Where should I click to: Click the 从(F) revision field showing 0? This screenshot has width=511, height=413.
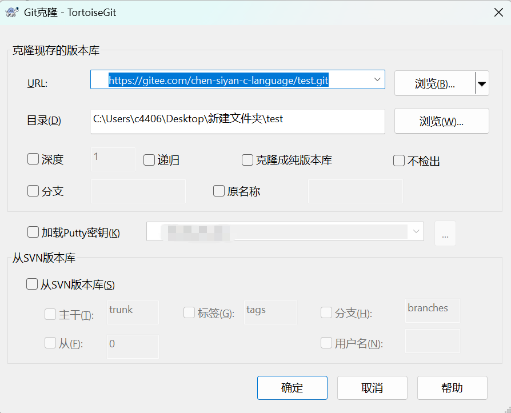coord(133,347)
